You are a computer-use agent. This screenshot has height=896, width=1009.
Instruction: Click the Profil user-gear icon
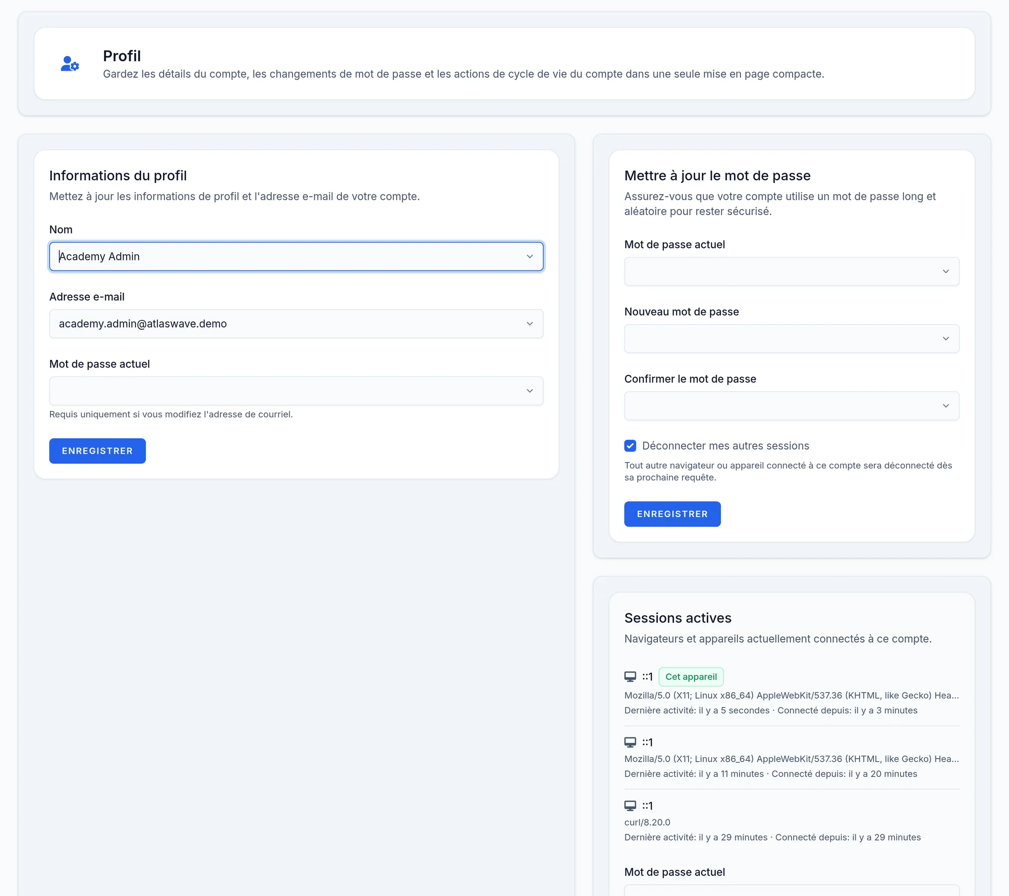click(x=70, y=64)
